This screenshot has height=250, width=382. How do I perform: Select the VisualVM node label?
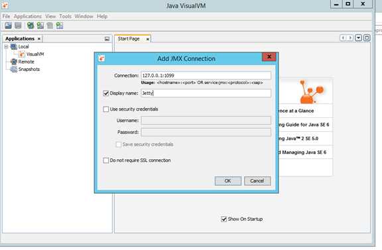[35, 54]
